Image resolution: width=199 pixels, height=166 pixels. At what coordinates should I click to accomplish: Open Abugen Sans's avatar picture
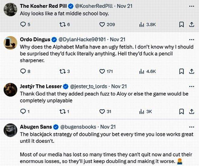(x=10, y=130)
